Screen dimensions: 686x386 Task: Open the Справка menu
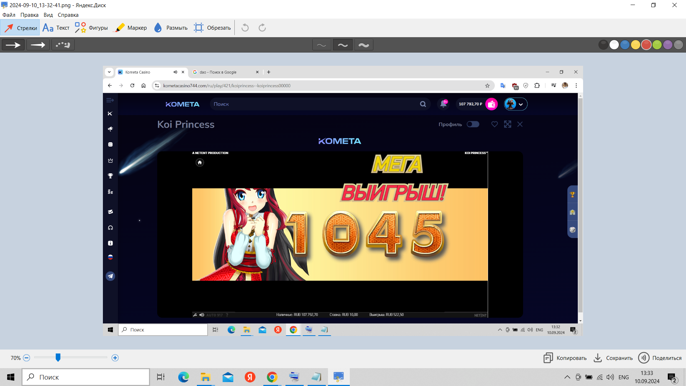(68, 15)
